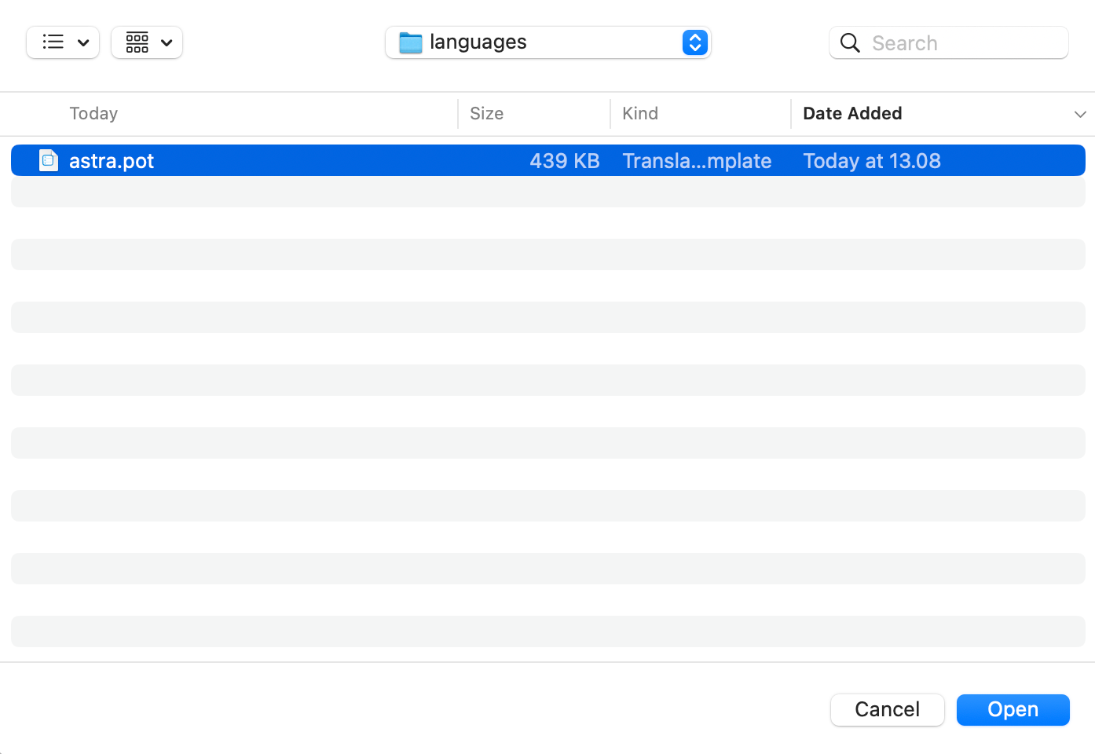Sort files by the Today column
Image resolution: width=1095 pixels, height=754 pixels.
(93, 113)
